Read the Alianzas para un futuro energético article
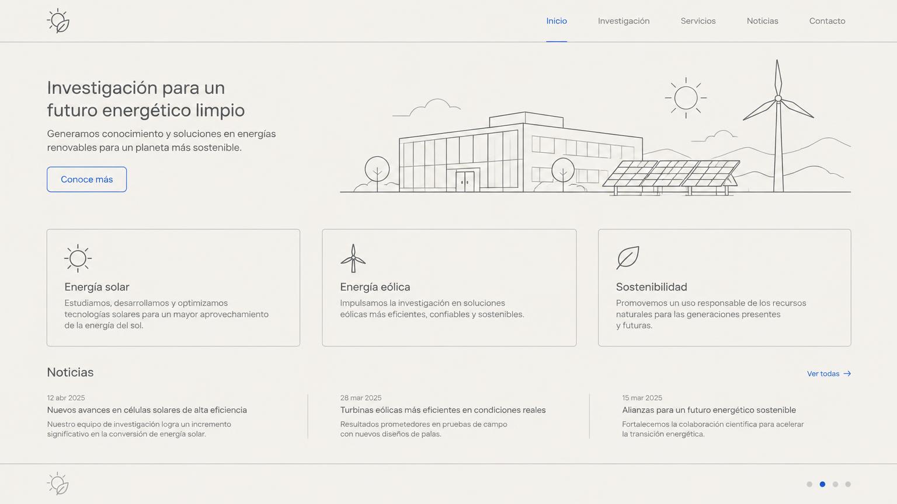 coord(709,410)
